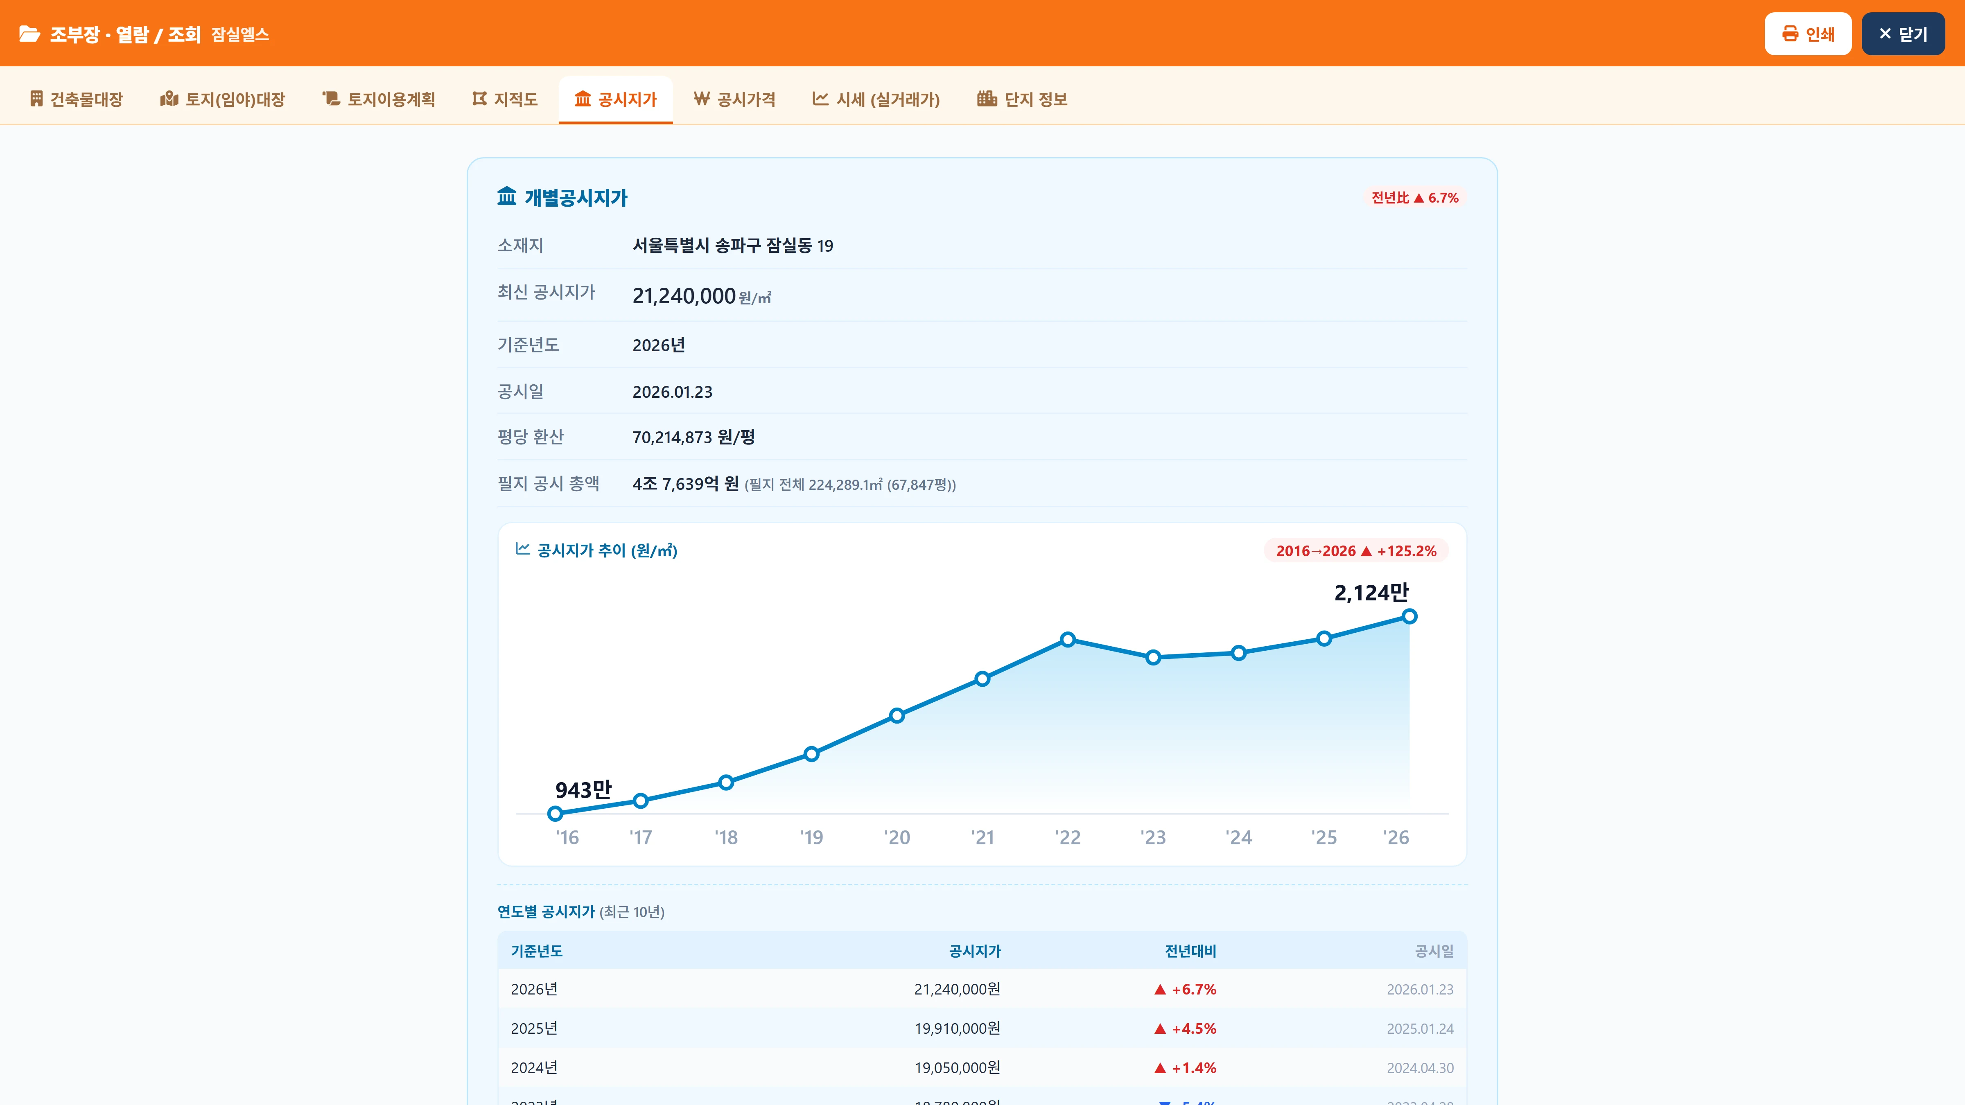The image size is (1965, 1105).
Task: Open the 건축물대장 tab
Action: tap(76, 99)
